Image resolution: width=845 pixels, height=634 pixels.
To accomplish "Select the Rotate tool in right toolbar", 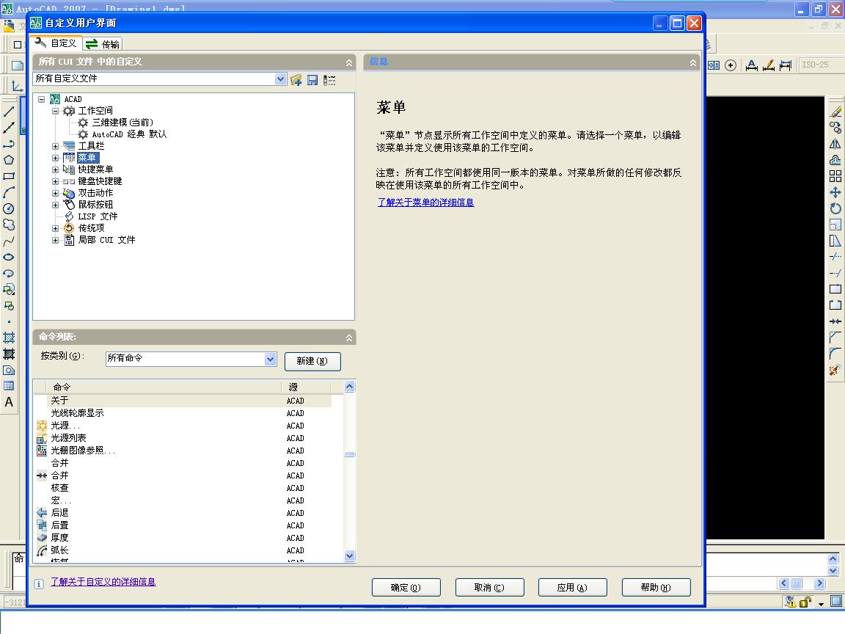I will tap(835, 208).
